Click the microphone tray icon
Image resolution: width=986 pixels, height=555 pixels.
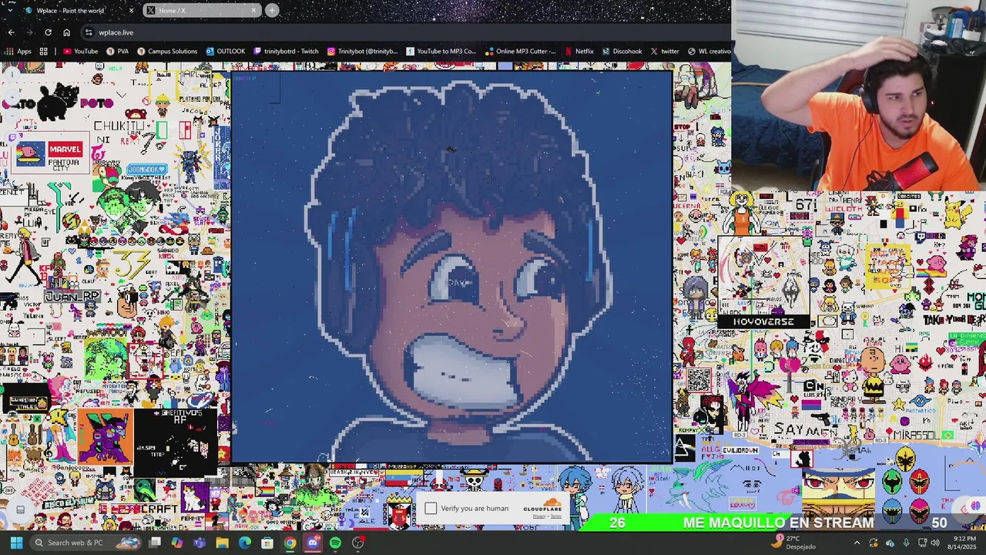pos(906,543)
